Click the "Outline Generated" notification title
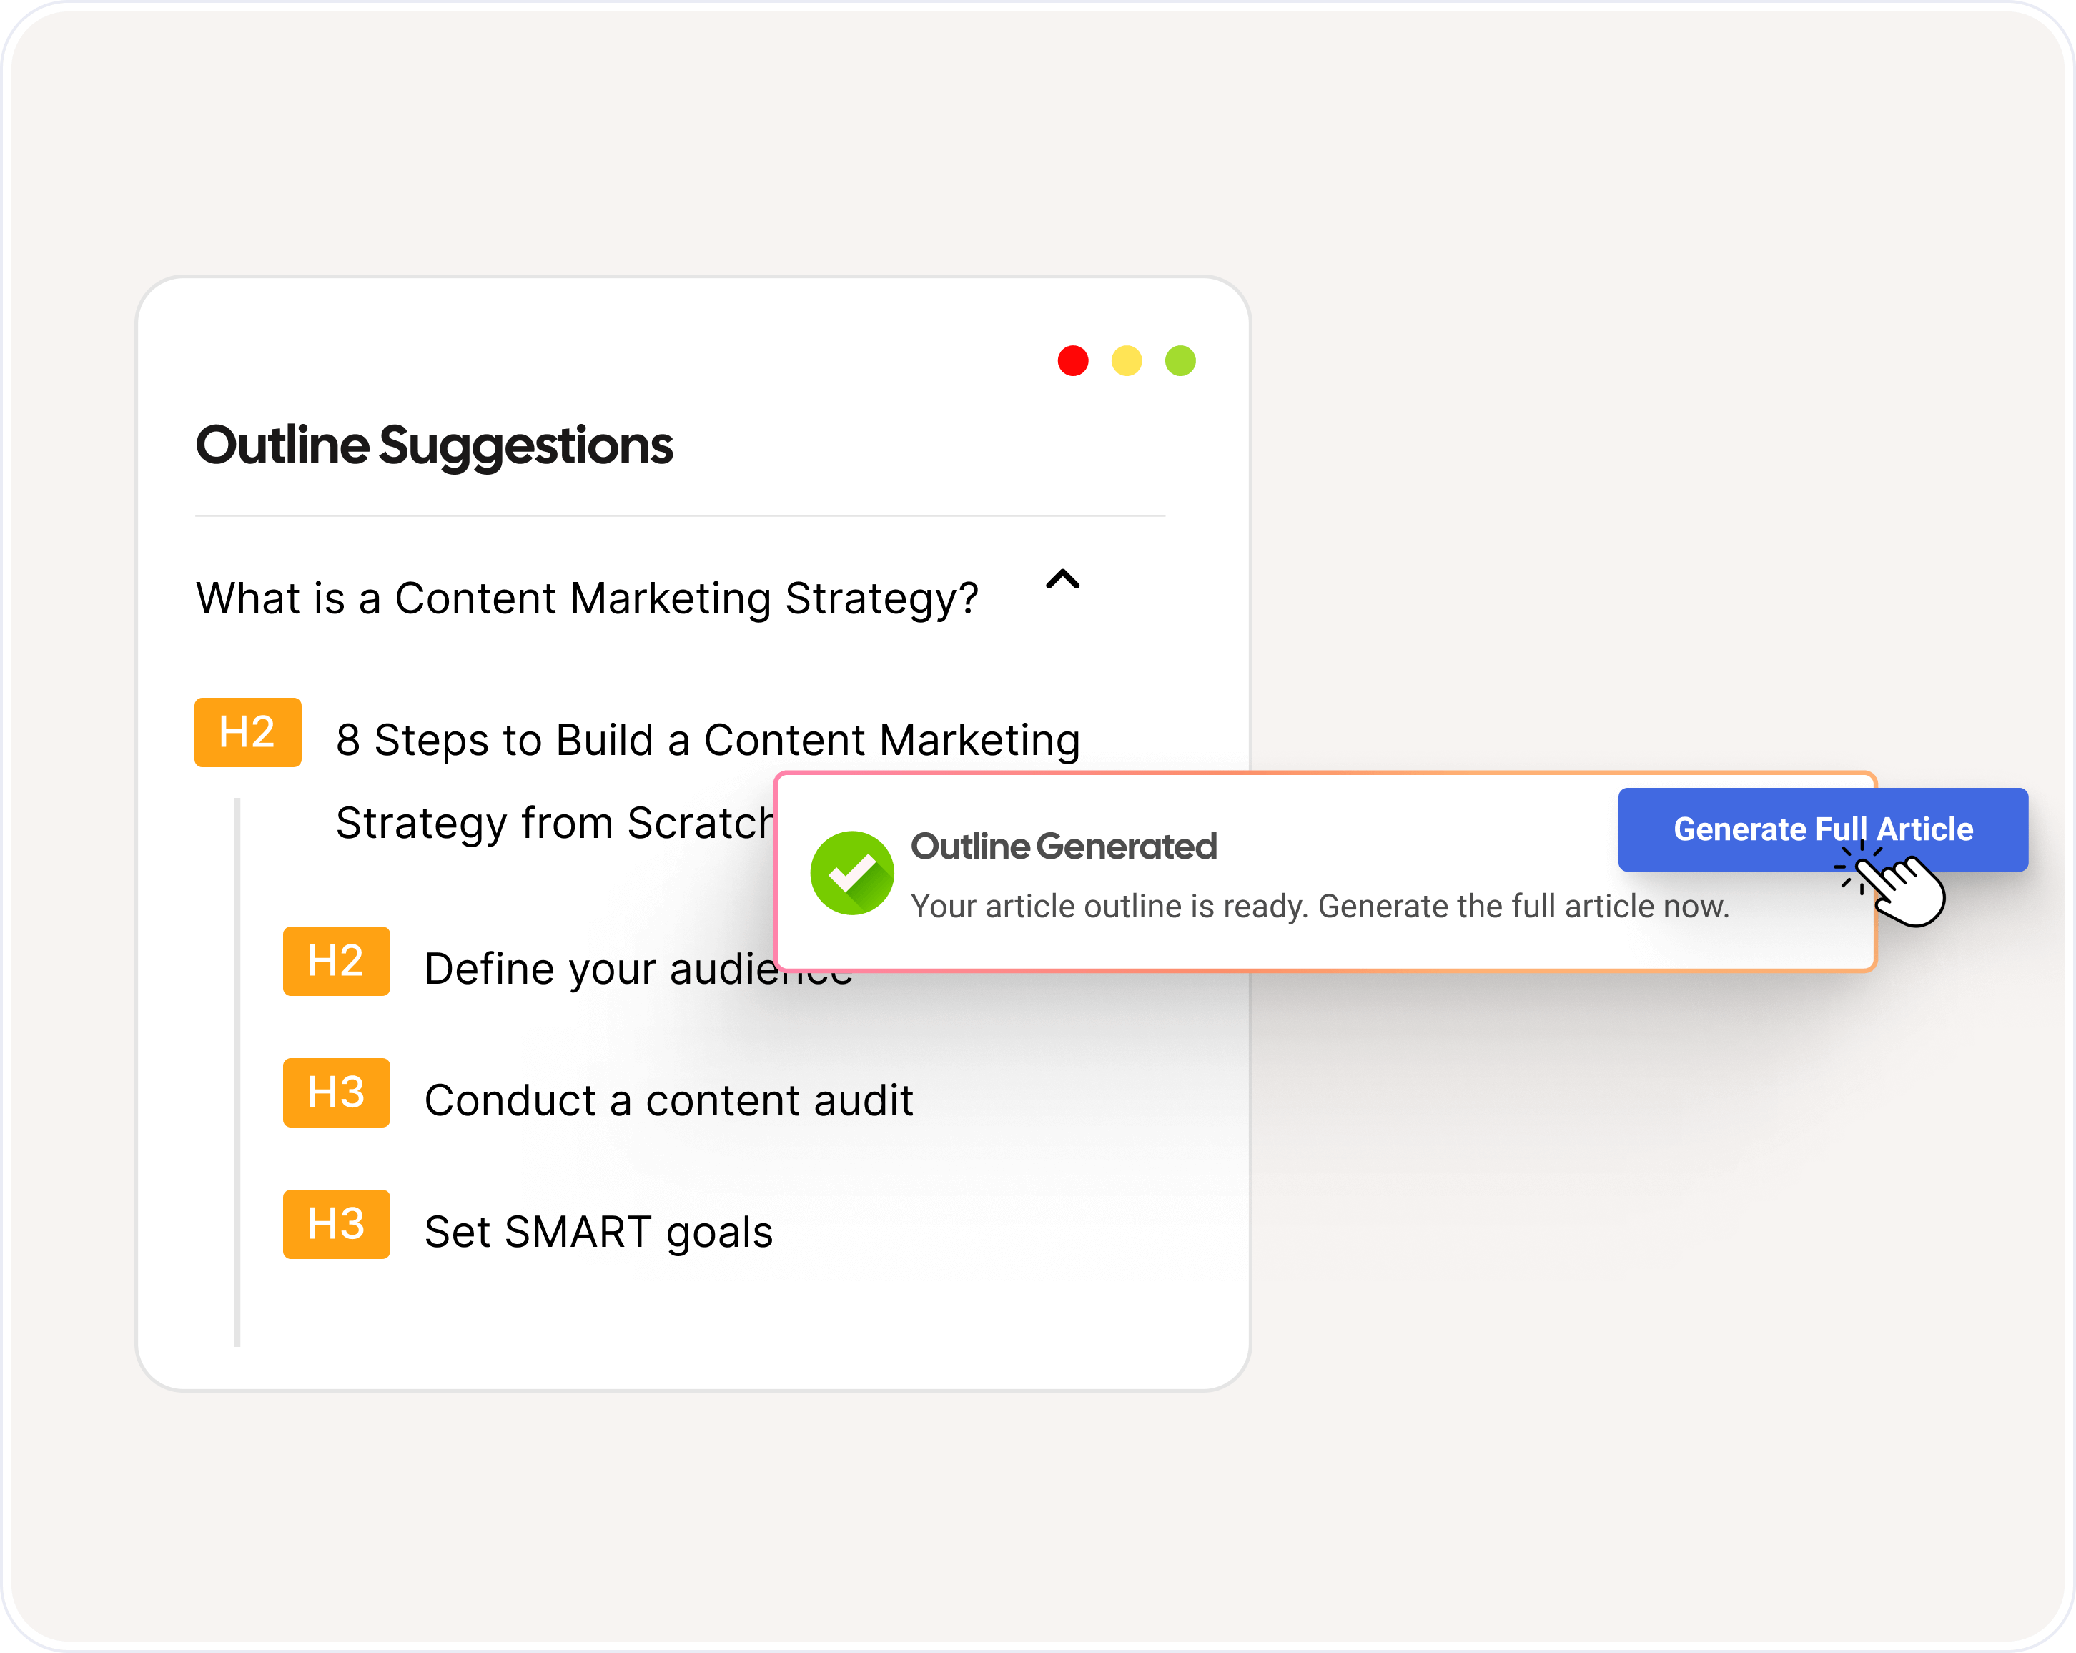The height and width of the screenshot is (1653, 2076). (1064, 846)
